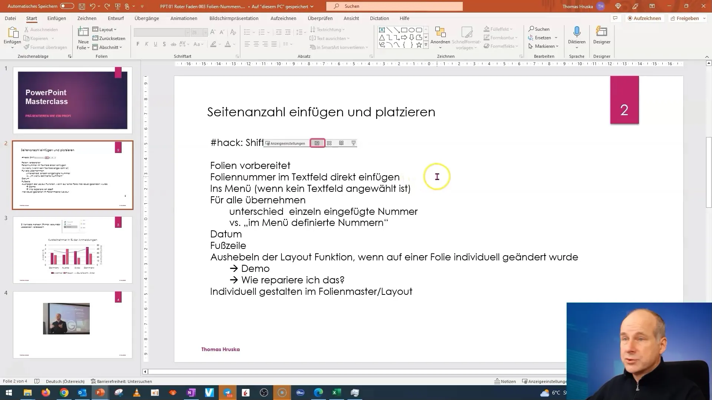
Task: Click the Bold formatting icon
Action: click(x=138, y=44)
